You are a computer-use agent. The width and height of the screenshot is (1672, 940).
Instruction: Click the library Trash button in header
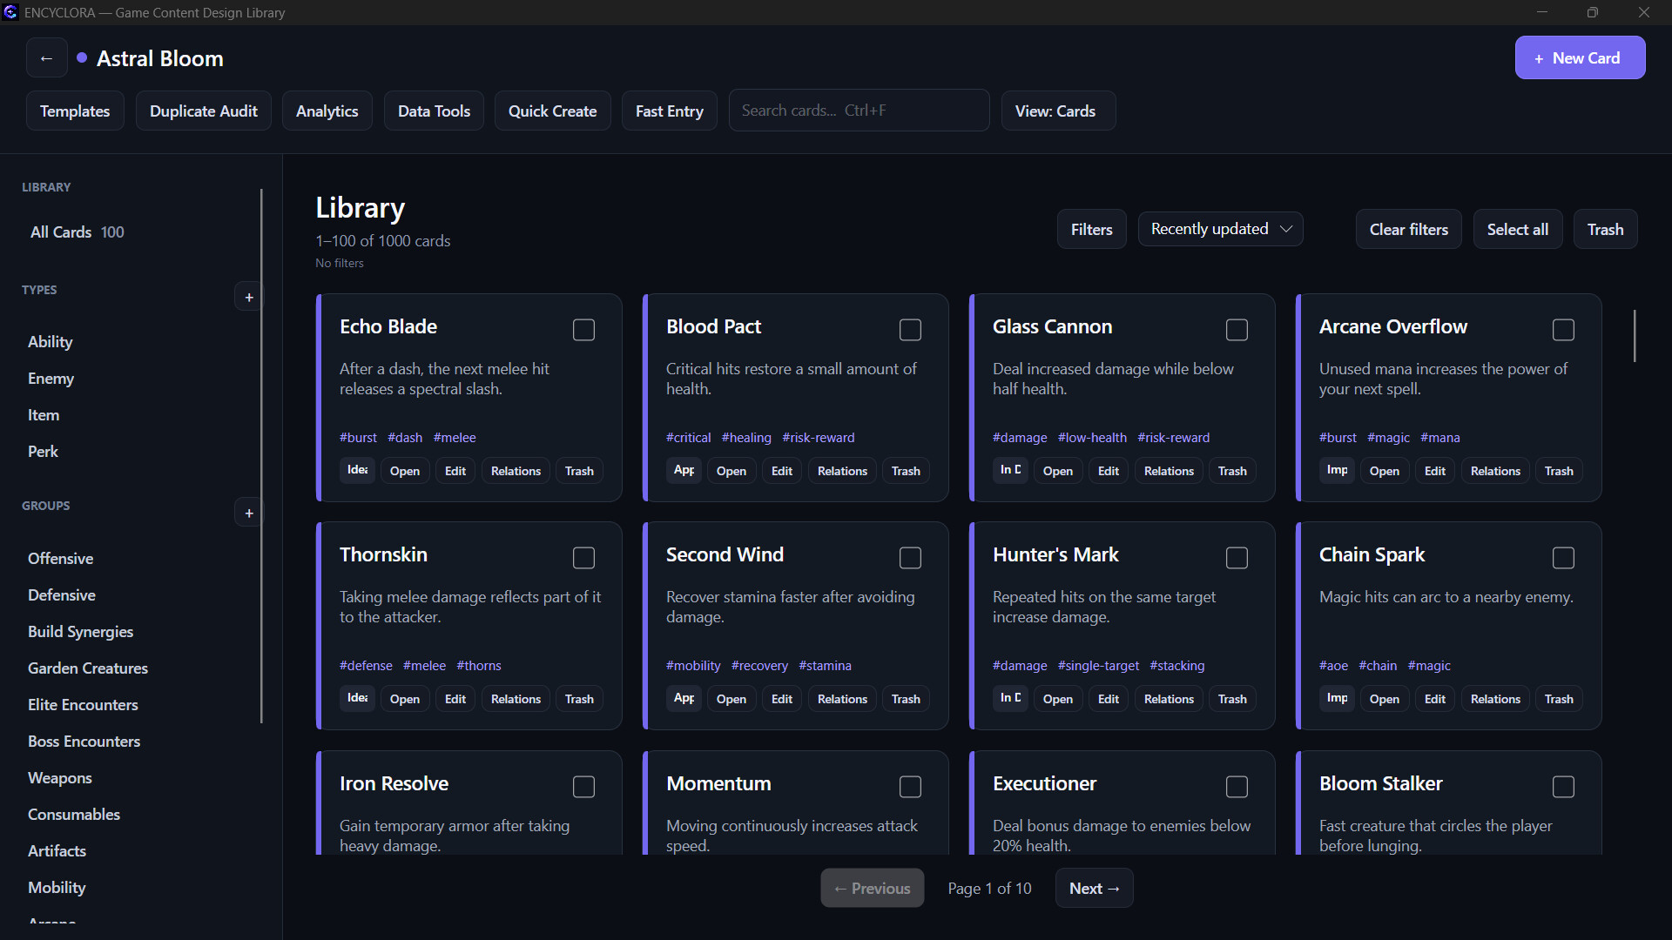[1605, 229]
